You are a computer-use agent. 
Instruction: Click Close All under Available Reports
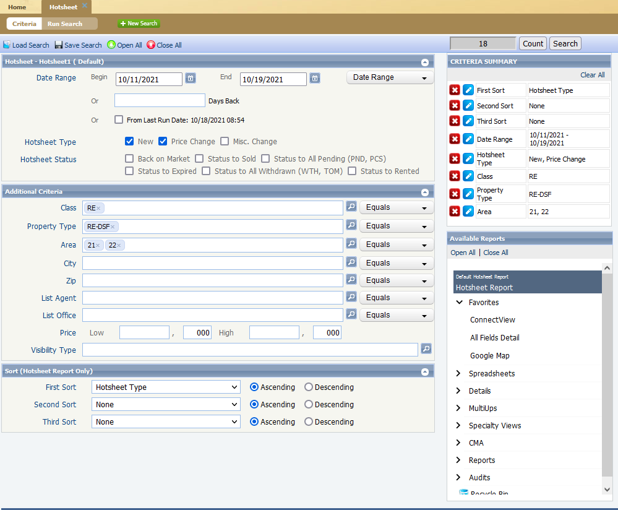click(496, 253)
